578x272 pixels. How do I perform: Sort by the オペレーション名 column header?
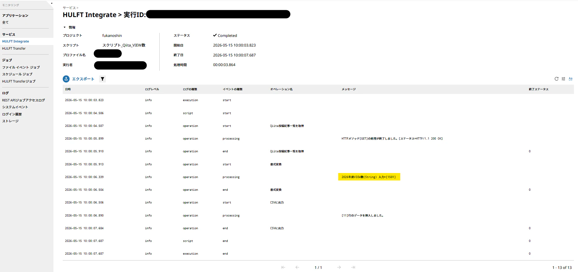coord(281,89)
